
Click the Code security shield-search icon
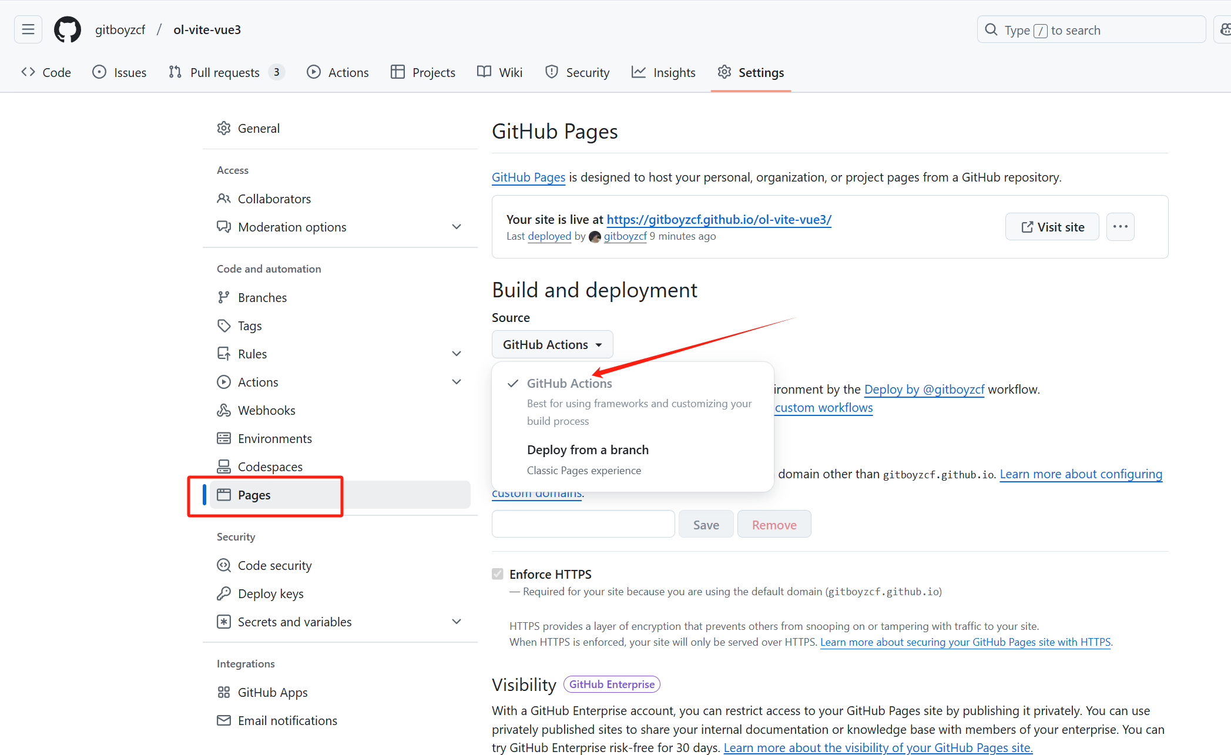(224, 565)
